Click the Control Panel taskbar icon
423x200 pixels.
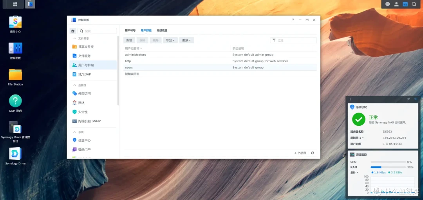coord(30,4)
